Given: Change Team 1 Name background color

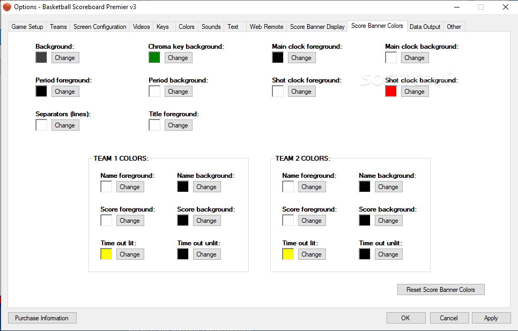Looking at the screenshot, I should 207,187.
